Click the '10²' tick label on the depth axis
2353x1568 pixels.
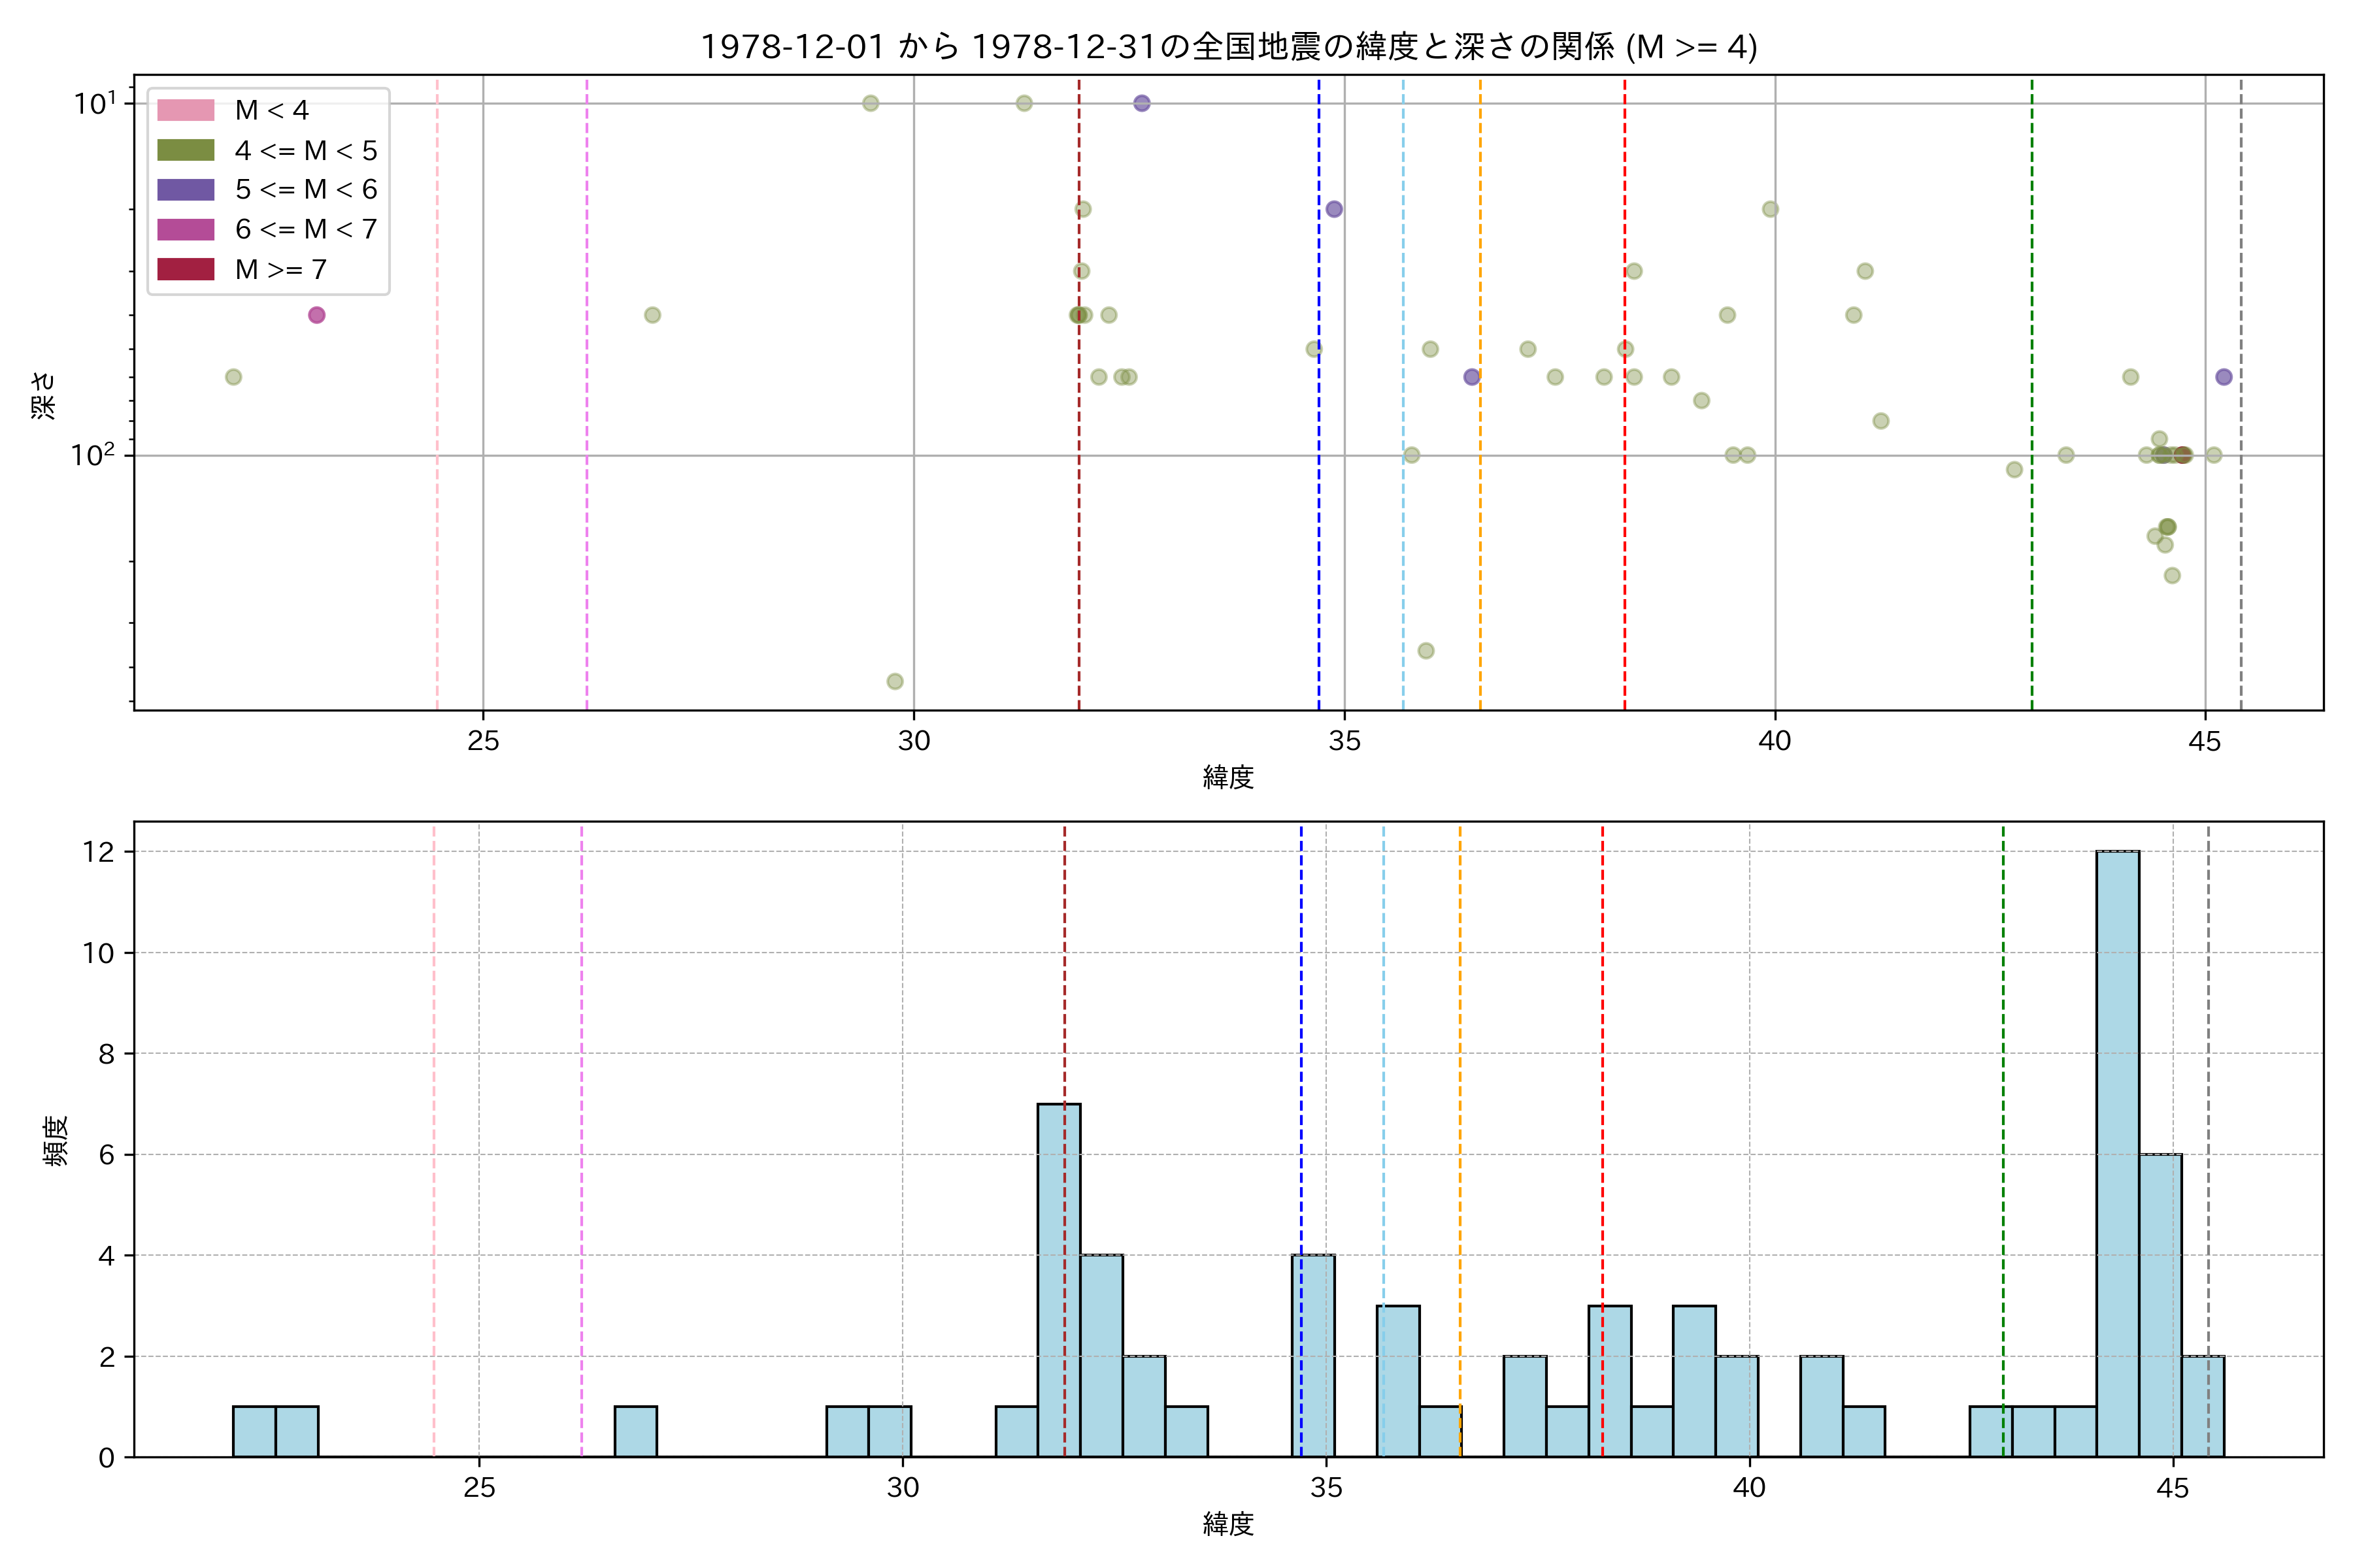point(92,455)
